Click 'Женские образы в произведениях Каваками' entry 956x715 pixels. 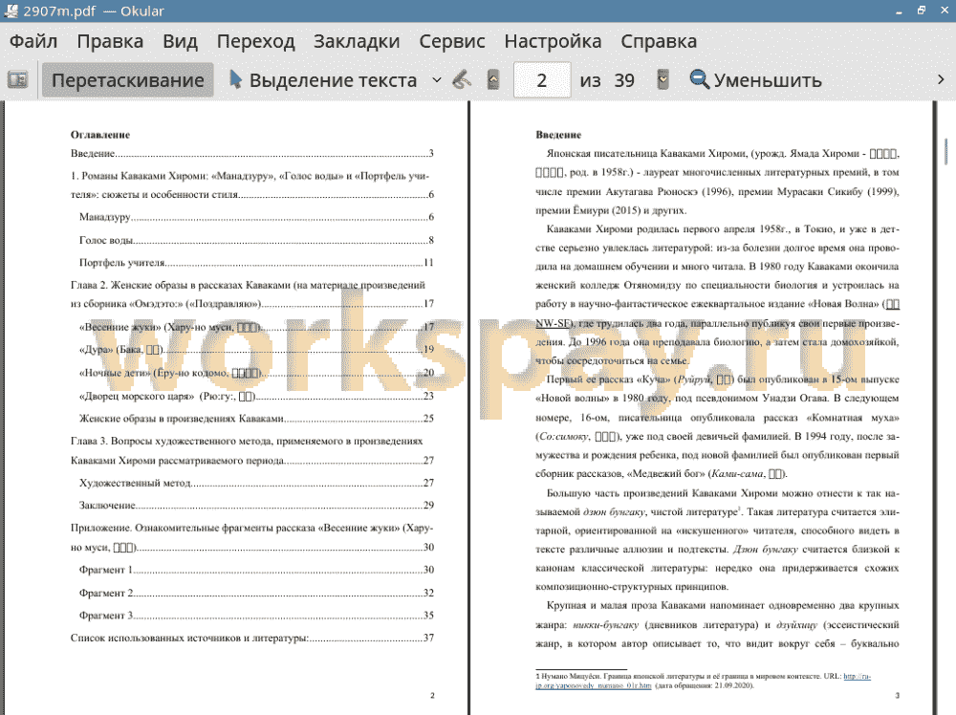[x=256, y=418]
